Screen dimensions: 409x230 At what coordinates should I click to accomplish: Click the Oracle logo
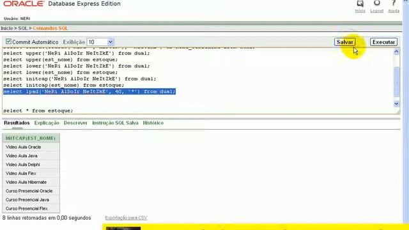pyautogui.click(x=24, y=4)
